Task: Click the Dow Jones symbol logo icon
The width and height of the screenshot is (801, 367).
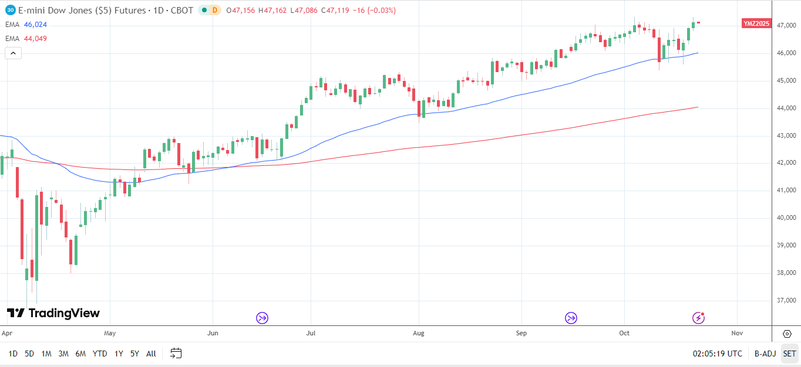Action: [x=10, y=10]
